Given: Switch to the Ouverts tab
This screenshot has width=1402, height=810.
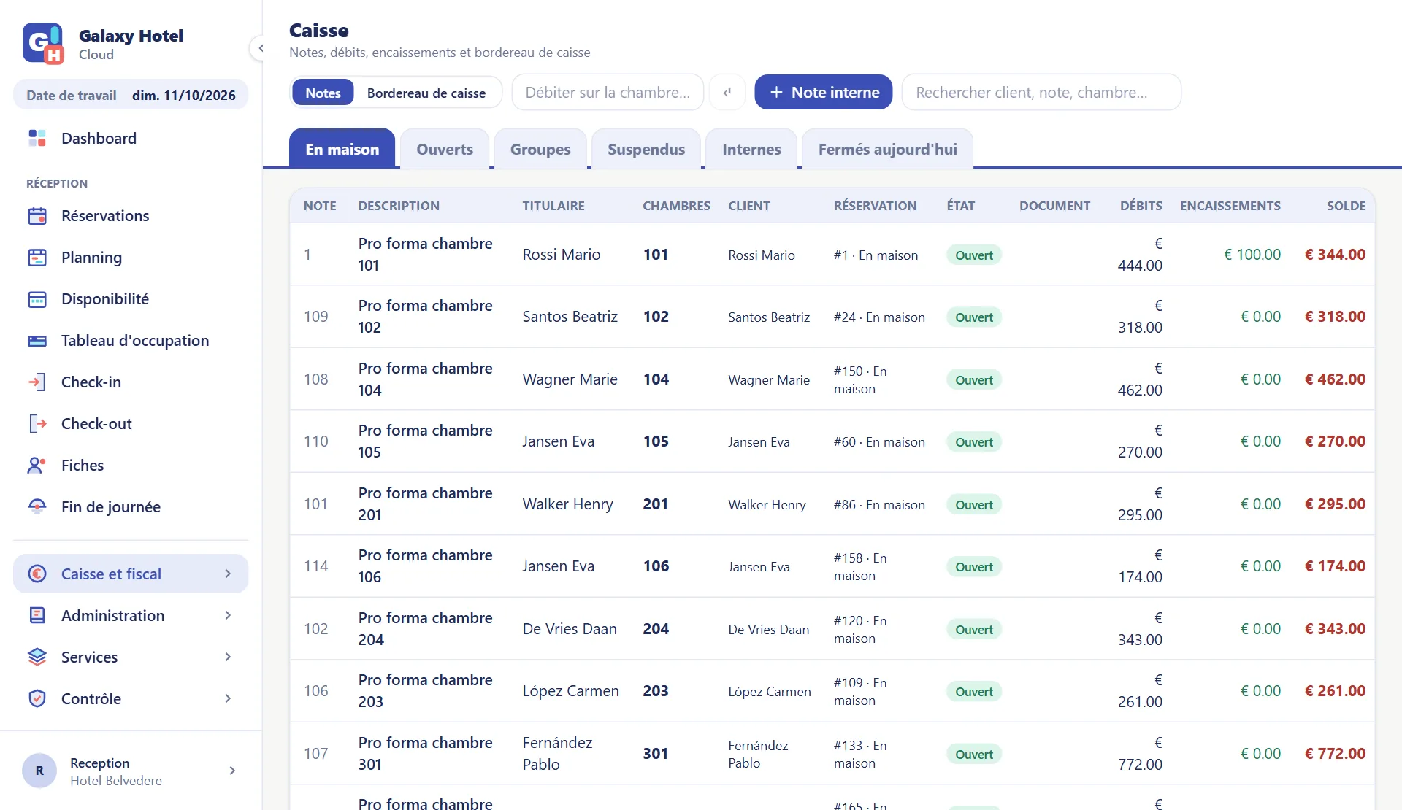Looking at the screenshot, I should point(445,150).
